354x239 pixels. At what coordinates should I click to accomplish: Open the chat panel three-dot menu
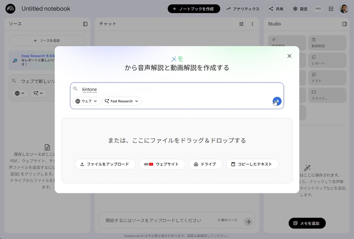coord(252,24)
